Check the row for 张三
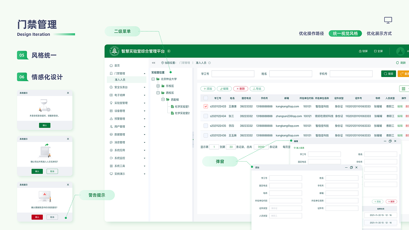 pyautogui.click(x=206, y=116)
